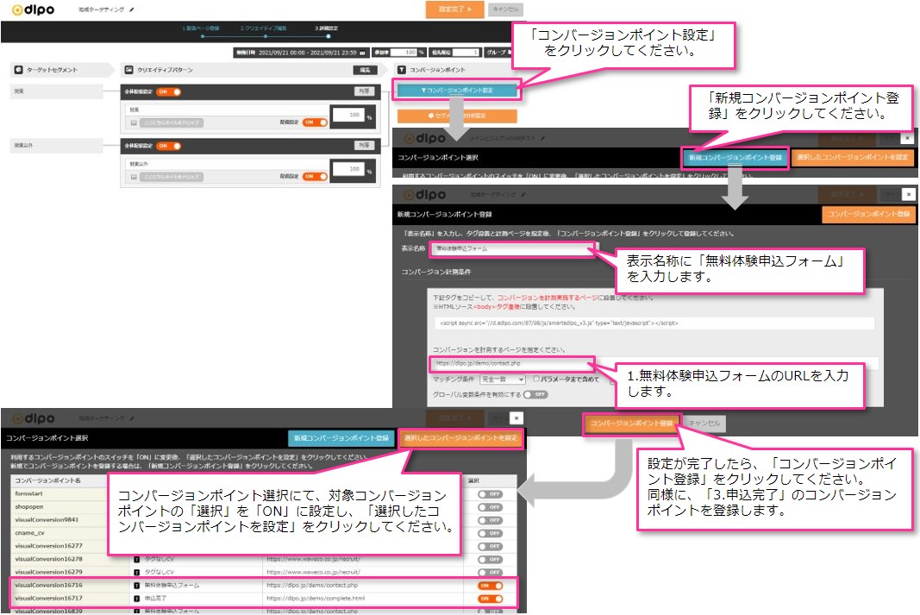Click 均等 button in second segment block

coord(365,145)
